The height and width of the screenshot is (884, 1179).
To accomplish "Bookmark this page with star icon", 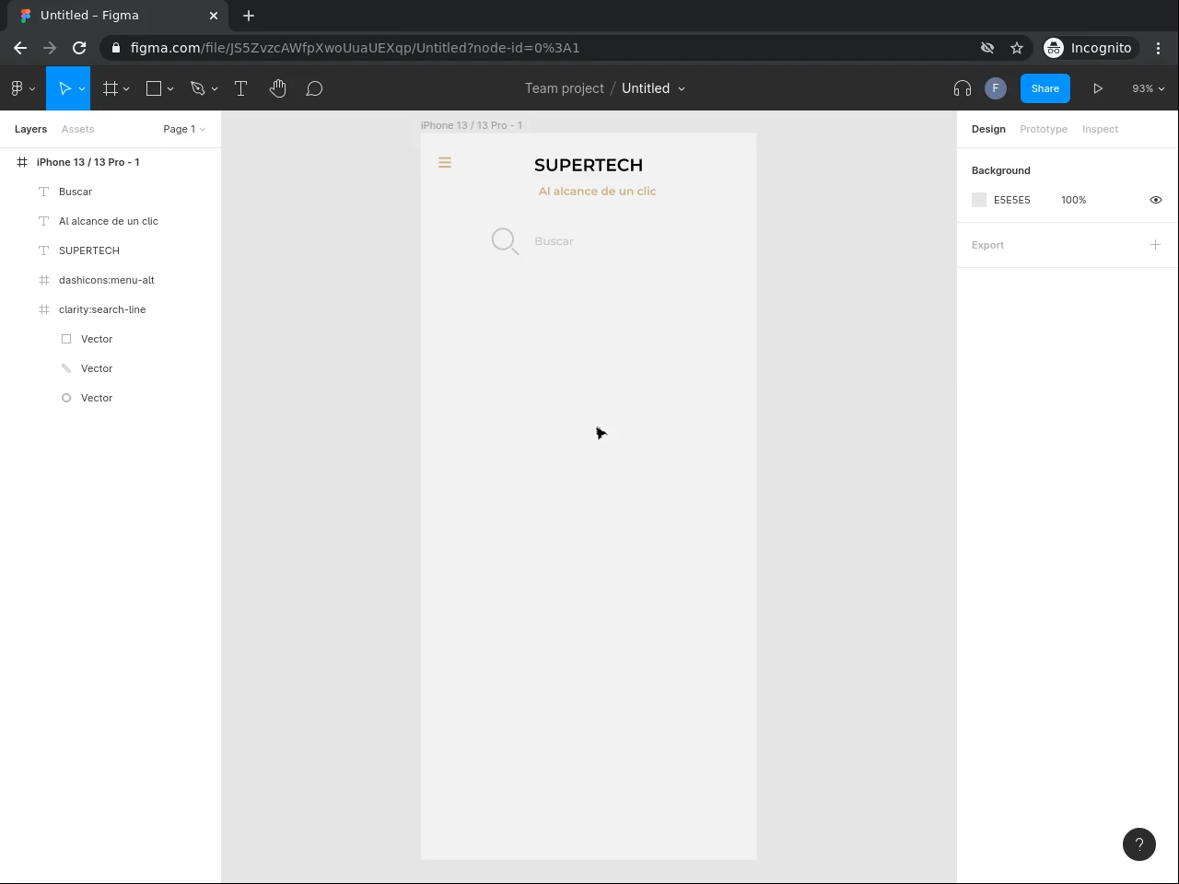I will 1017,48.
